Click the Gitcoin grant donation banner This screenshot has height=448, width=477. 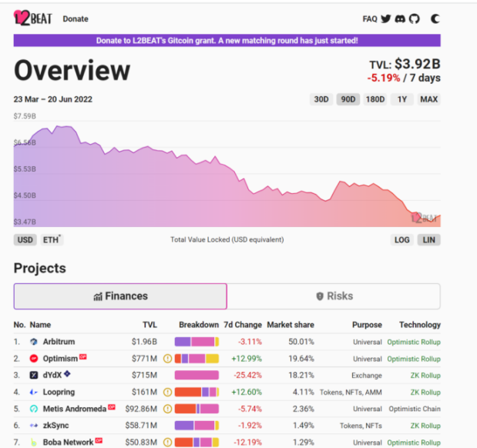point(227,41)
